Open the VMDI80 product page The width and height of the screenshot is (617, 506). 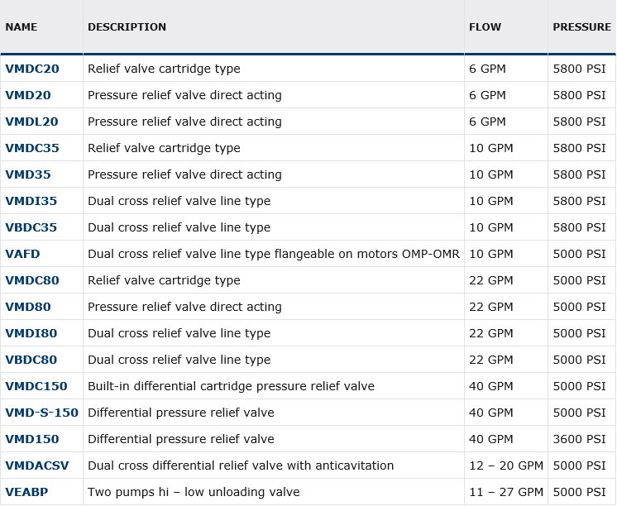[x=31, y=333]
